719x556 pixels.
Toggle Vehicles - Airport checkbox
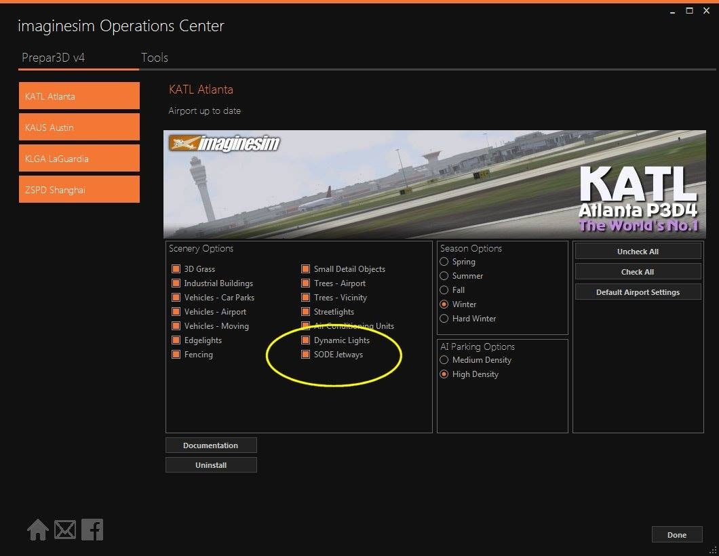176,311
